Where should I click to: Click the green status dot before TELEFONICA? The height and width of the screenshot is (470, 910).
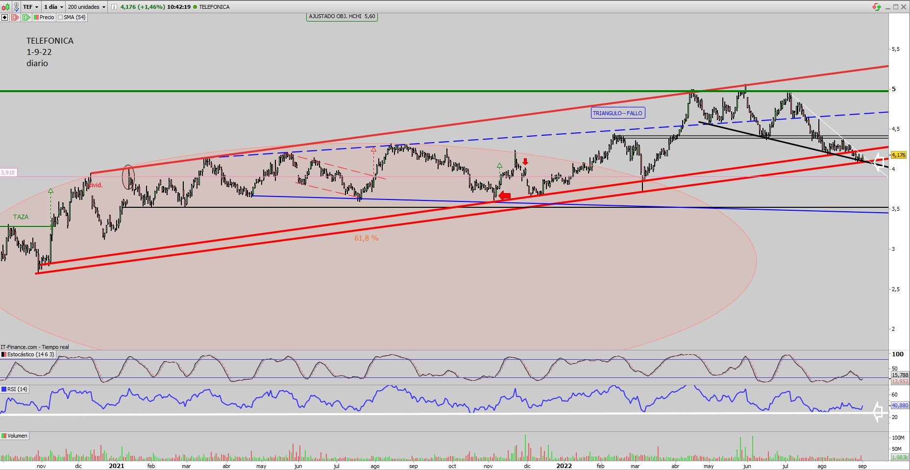click(x=195, y=7)
